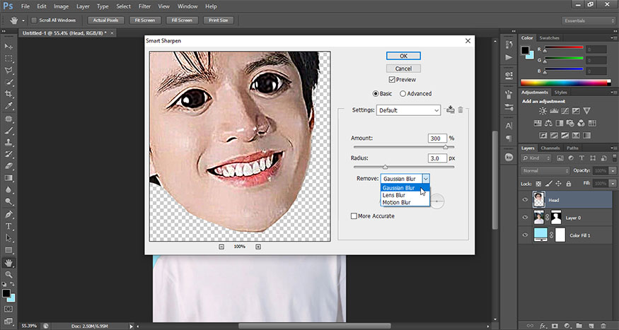Click zoom-out minus button under preview

(x=221, y=247)
